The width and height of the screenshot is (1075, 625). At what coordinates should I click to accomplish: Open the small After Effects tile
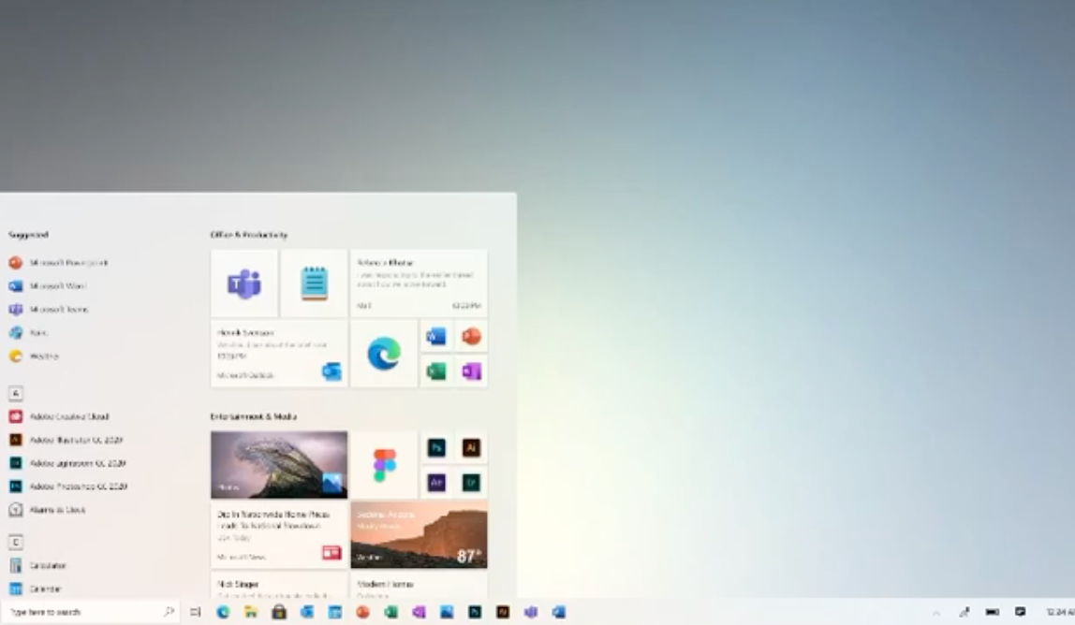coord(436,483)
